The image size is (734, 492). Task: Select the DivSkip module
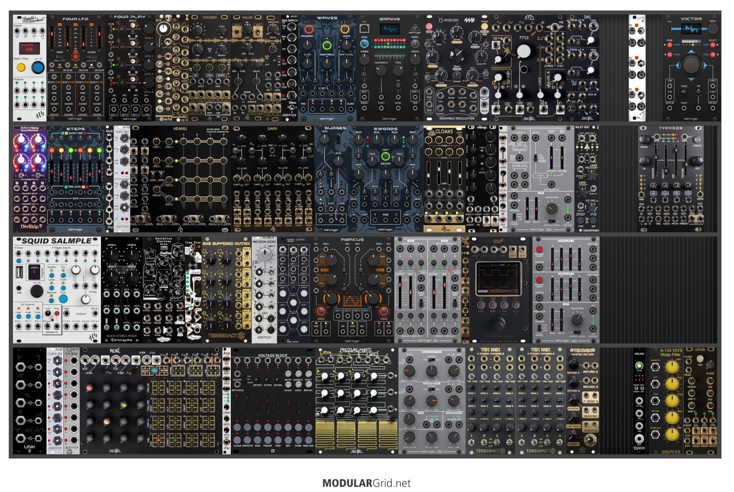pyautogui.click(x=30, y=179)
